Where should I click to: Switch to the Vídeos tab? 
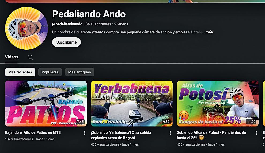[x=12, y=57]
